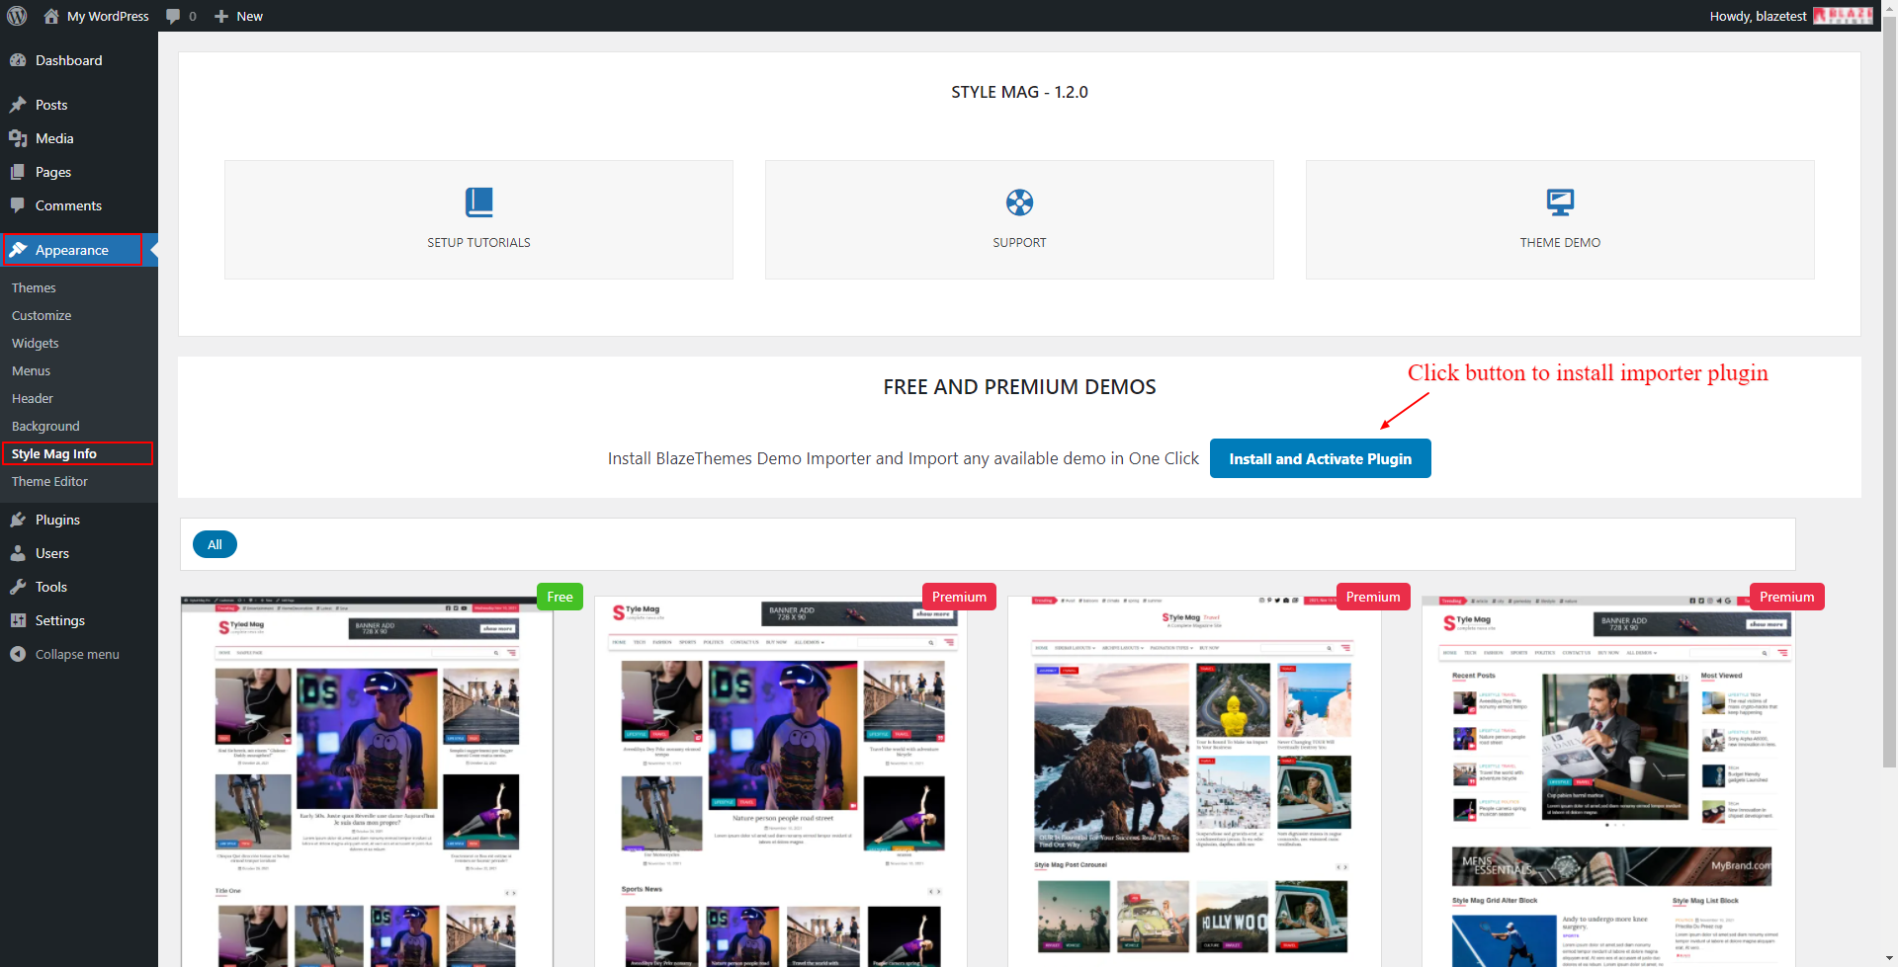
Task: Open the Setup Tutorials book icon
Action: click(x=478, y=202)
